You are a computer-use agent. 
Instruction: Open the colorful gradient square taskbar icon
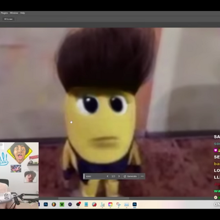(111, 204)
